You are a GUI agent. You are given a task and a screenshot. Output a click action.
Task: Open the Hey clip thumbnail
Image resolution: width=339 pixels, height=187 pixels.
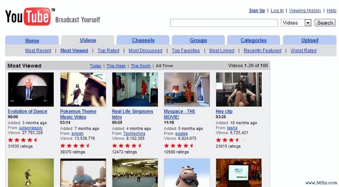239,89
